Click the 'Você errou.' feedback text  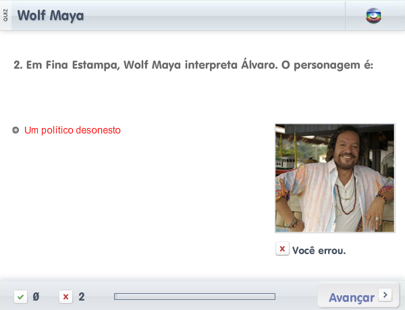point(319,251)
